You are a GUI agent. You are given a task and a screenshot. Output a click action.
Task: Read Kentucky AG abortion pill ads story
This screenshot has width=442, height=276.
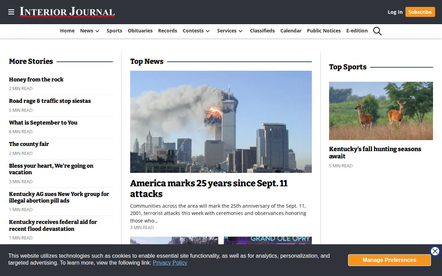pos(59,197)
